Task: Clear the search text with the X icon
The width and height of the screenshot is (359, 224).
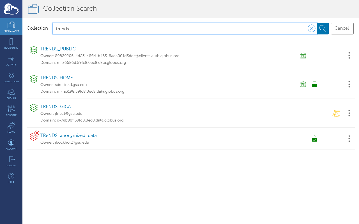Action: (x=311, y=28)
